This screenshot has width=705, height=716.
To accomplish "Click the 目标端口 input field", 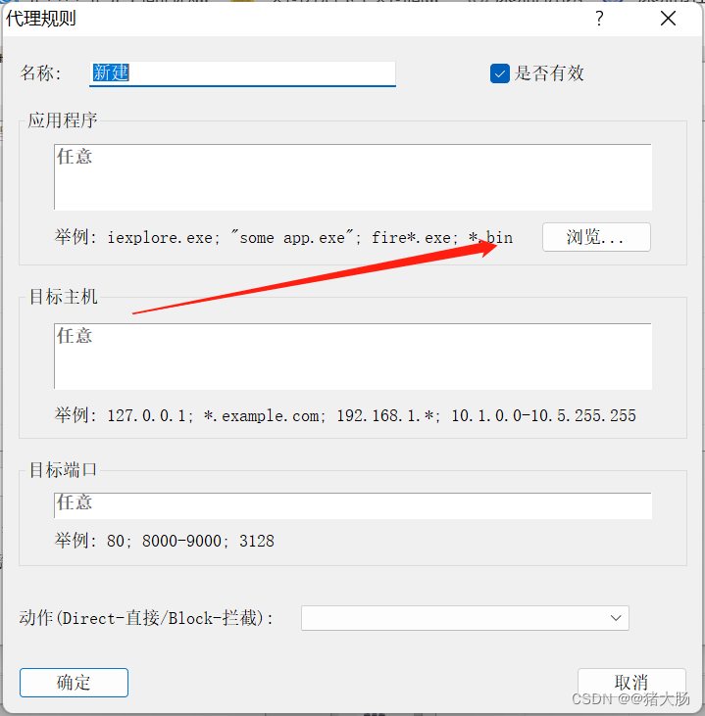I will pos(353,505).
